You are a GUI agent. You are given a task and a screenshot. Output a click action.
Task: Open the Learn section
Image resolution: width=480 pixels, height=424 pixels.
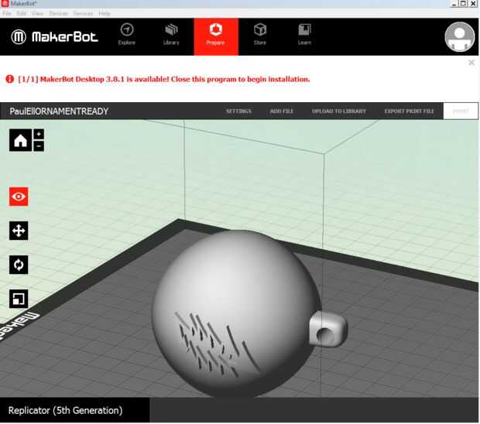click(304, 35)
